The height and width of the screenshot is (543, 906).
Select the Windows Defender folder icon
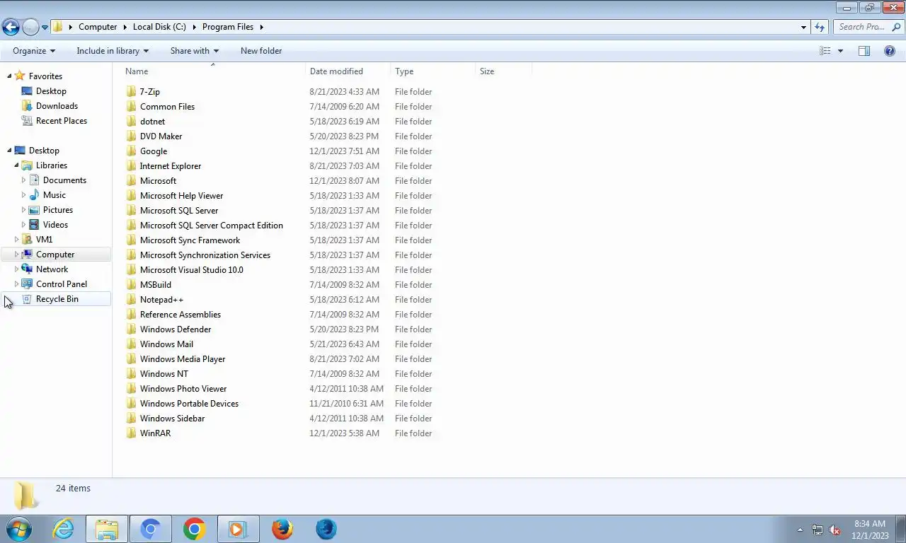click(131, 329)
